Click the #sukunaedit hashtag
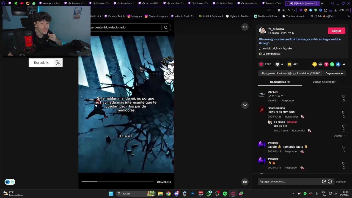The width and height of the screenshot is (352, 198). click(284, 39)
